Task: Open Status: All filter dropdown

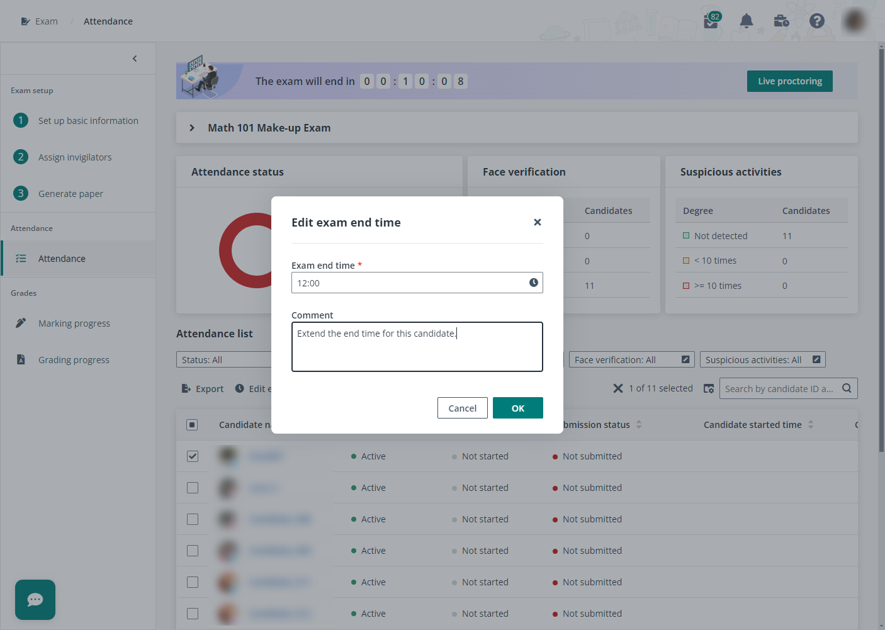Action: pyautogui.click(x=224, y=359)
